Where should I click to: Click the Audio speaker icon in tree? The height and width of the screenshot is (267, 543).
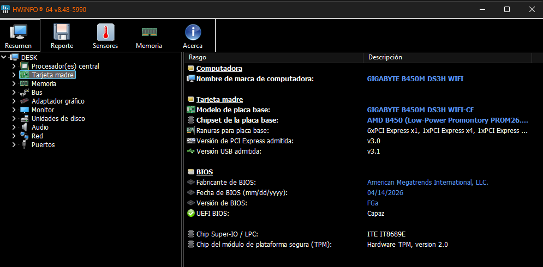(x=24, y=128)
